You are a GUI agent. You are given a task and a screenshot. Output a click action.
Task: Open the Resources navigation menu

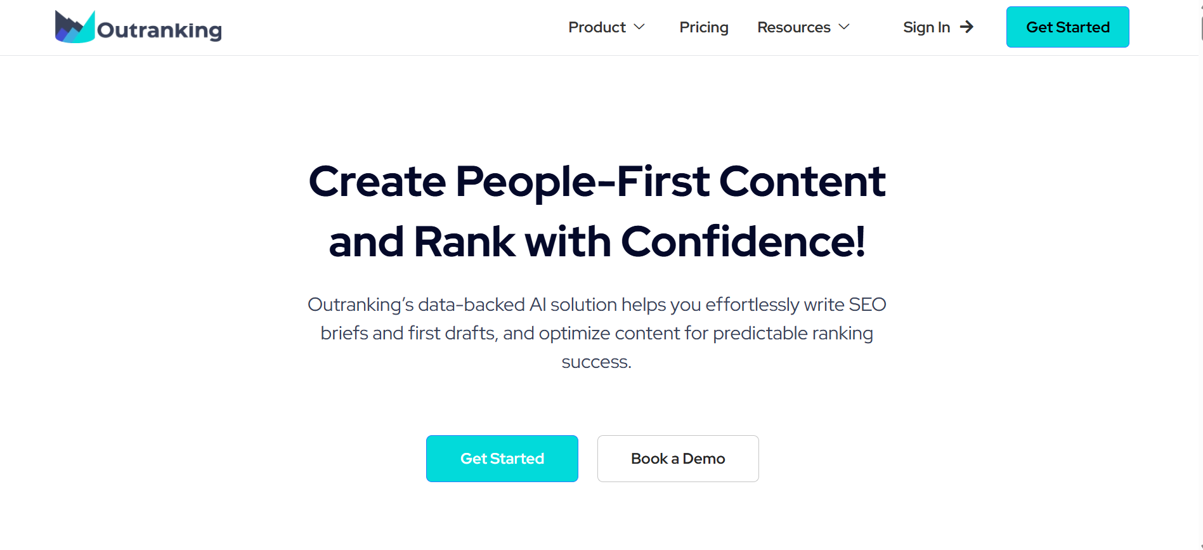pos(794,27)
